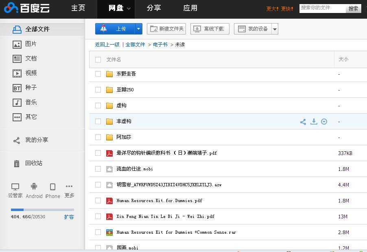
Task: Click RAR archive icon of Human Resources Kit
Action: coord(109,233)
